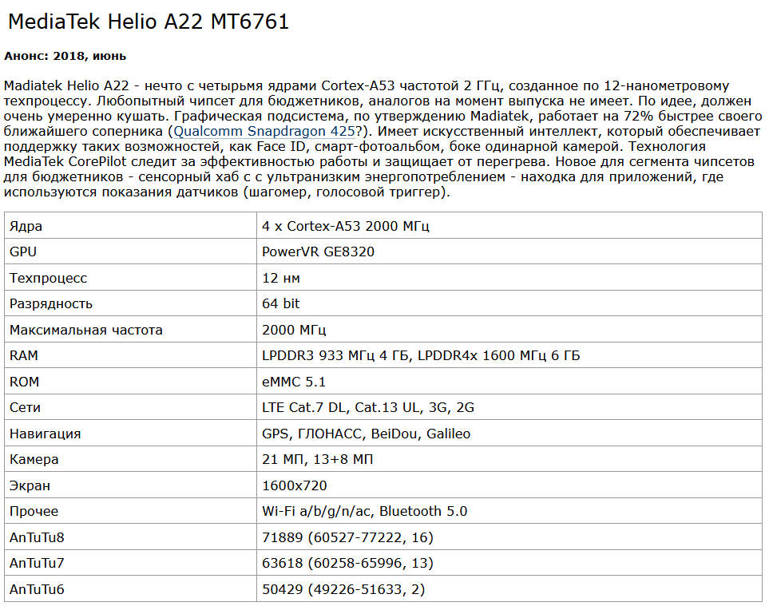769x610 pixels.
Task: Select the LTE Cat.7 DL networks cell
Action: pos(368,408)
